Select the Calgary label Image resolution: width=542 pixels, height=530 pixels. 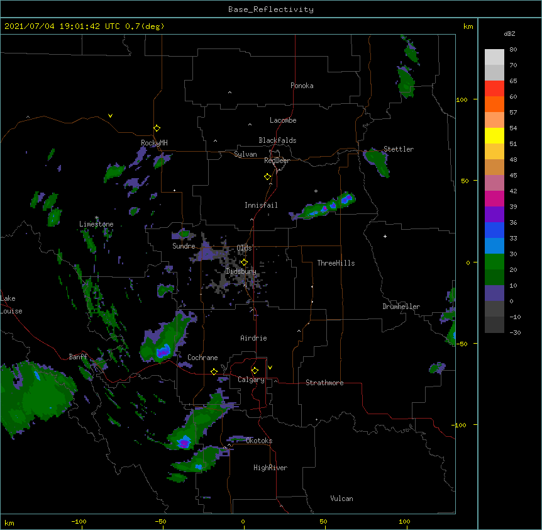(251, 380)
